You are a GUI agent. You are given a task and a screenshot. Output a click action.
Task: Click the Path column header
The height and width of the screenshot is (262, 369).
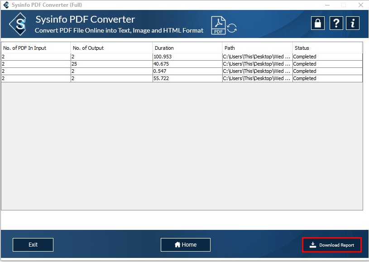[257, 48]
